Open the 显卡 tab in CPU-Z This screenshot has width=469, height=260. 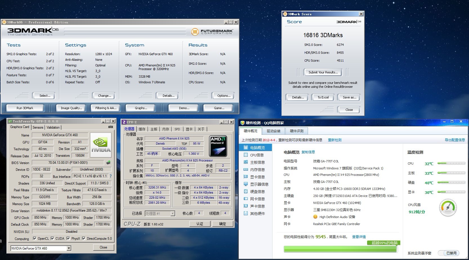(189, 129)
